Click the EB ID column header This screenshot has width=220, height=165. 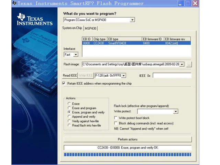pyautogui.click(x=87, y=39)
